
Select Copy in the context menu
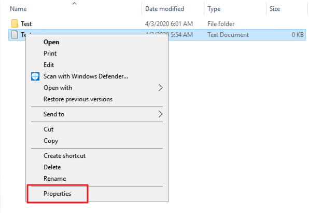[51, 141]
